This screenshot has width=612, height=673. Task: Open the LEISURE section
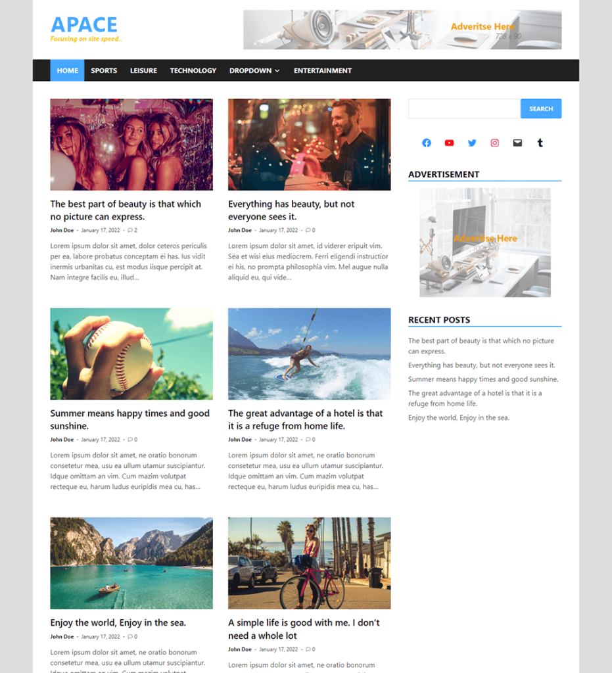[x=143, y=70]
